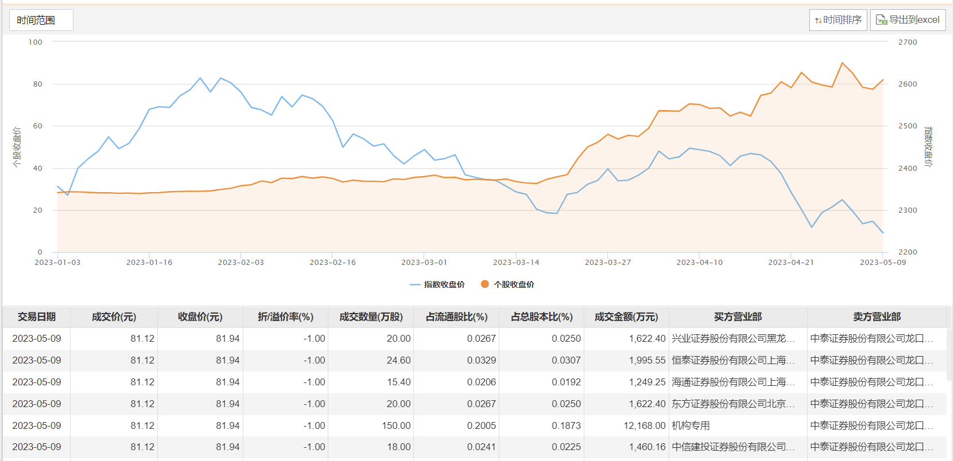Select the buyer cell 恒泰证券股份有限公司上海…
The width and height of the screenshot is (954, 461).
(x=738, y=361)
